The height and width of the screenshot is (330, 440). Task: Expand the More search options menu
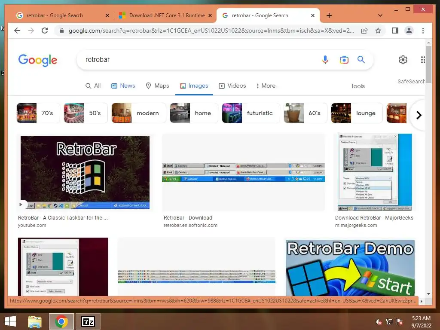point(266,86)
